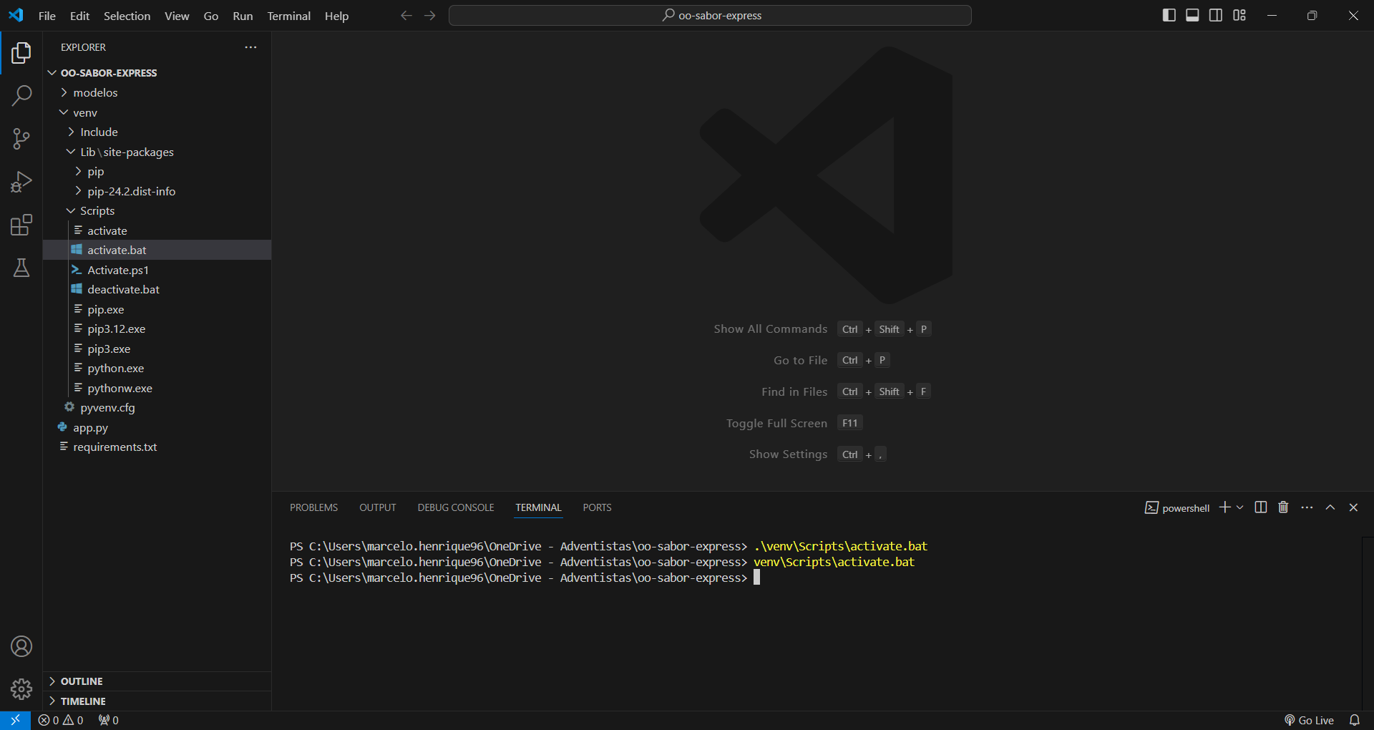This screenshot has height=730, width=1374.
Task: Open the Extensions view icon
Action: 21,225
